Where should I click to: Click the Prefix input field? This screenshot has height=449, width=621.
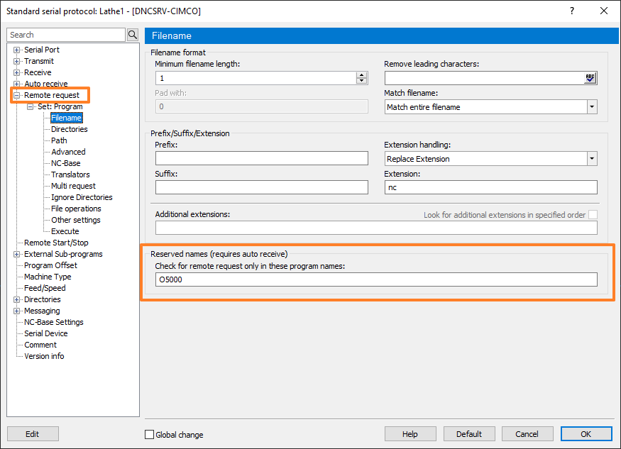click(x=261, y=158)
